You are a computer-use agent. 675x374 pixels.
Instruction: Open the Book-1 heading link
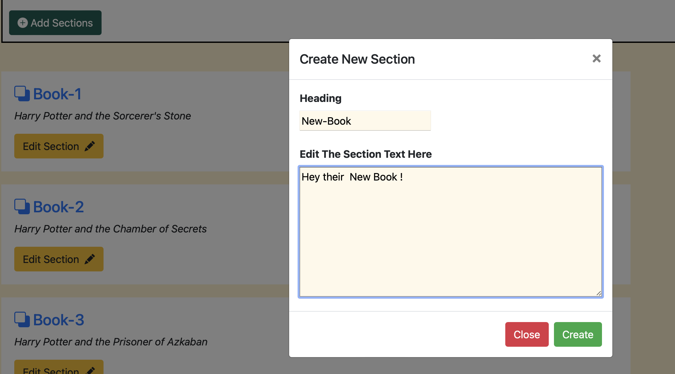[x=57, y=94]
